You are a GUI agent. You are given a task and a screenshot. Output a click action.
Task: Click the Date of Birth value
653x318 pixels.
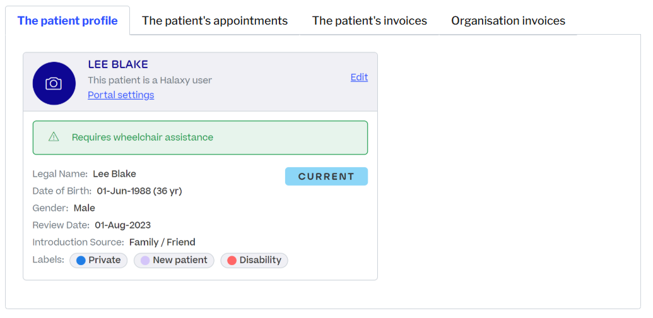tap(139, 191)
